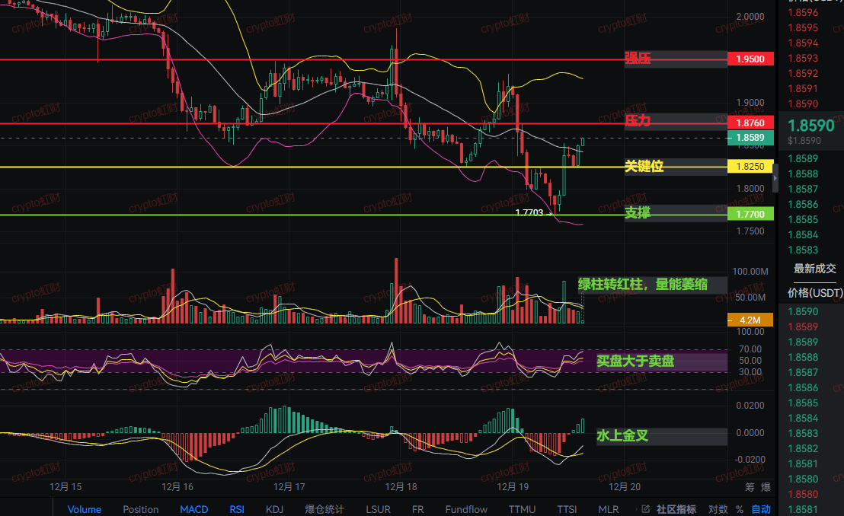Select the green 1.7700 price line label
Image resolution: width=844 pixels, height=516 pixels.
point(750,214)
